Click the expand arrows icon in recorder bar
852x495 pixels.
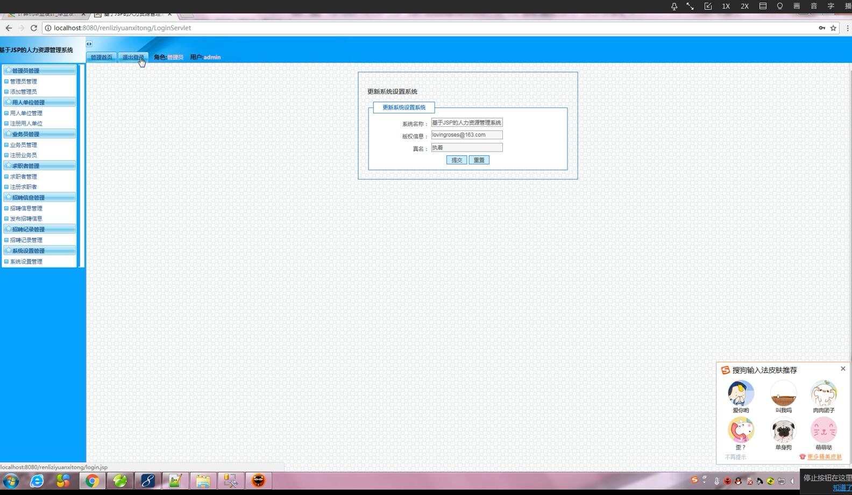tap(690, 6)
